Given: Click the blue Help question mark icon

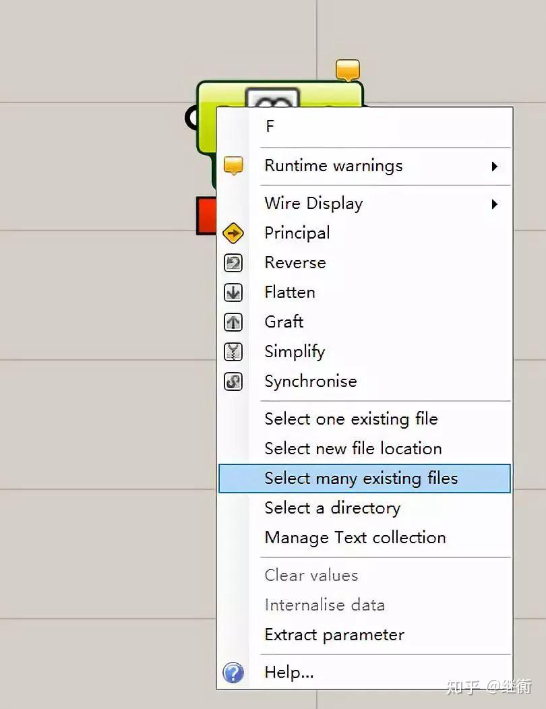Looking at the screenshot, I should pyautogui.click(x=233, y=673).
